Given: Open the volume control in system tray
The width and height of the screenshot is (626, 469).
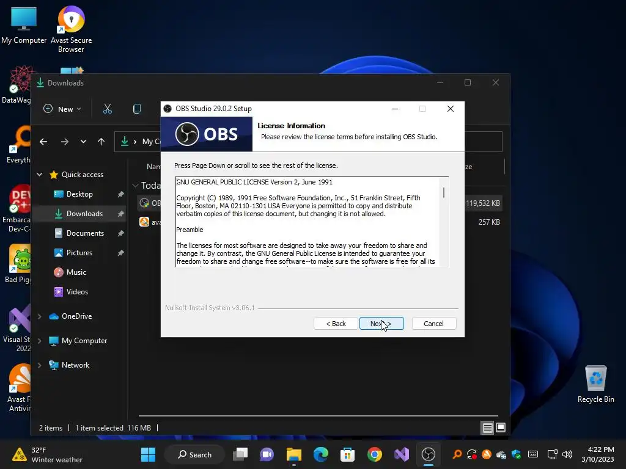Looking at the screenshot, I should point(567,454).
